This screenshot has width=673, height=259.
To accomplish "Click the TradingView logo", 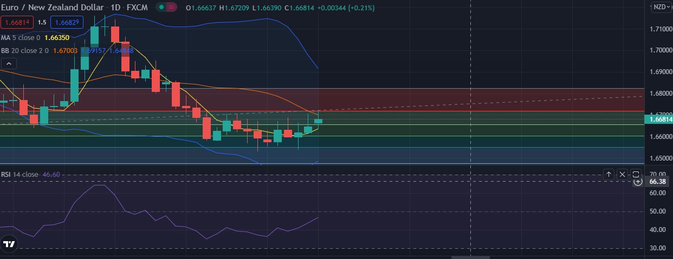I will pyautogui.click(x=9, y=244).
